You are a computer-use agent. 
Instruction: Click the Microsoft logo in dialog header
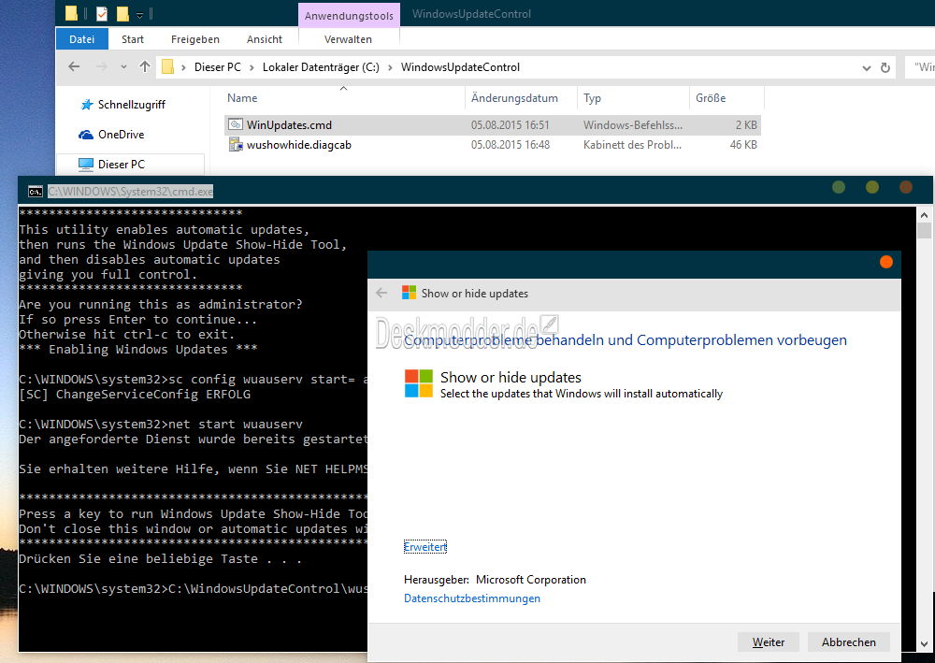(x=410, y=293)
